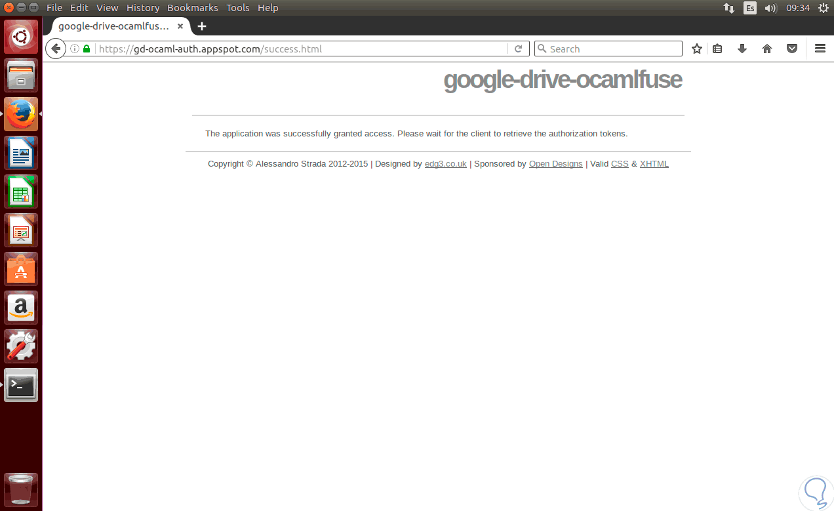
Task: Bookmark this page with the star icon
Action: pyautogui.click(x=697, y=49)
